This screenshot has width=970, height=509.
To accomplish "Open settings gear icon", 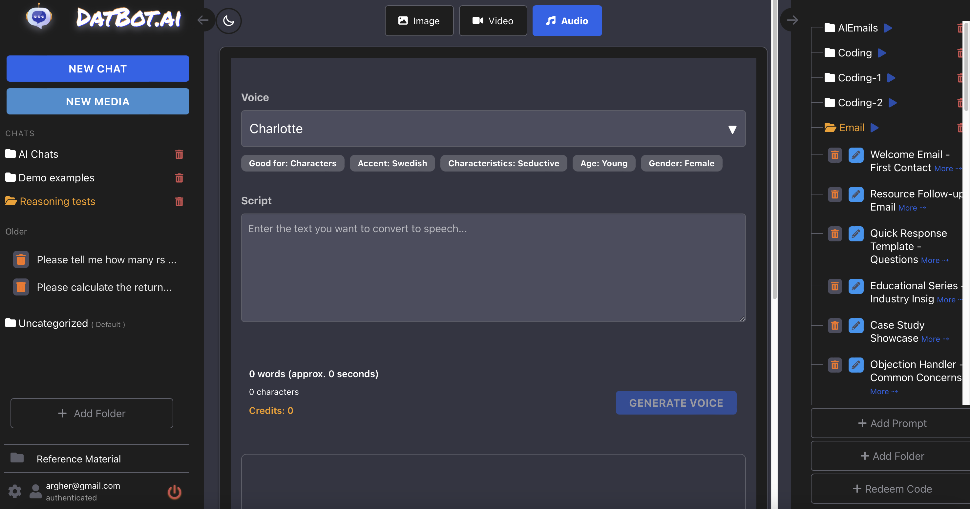I will 15,491.
